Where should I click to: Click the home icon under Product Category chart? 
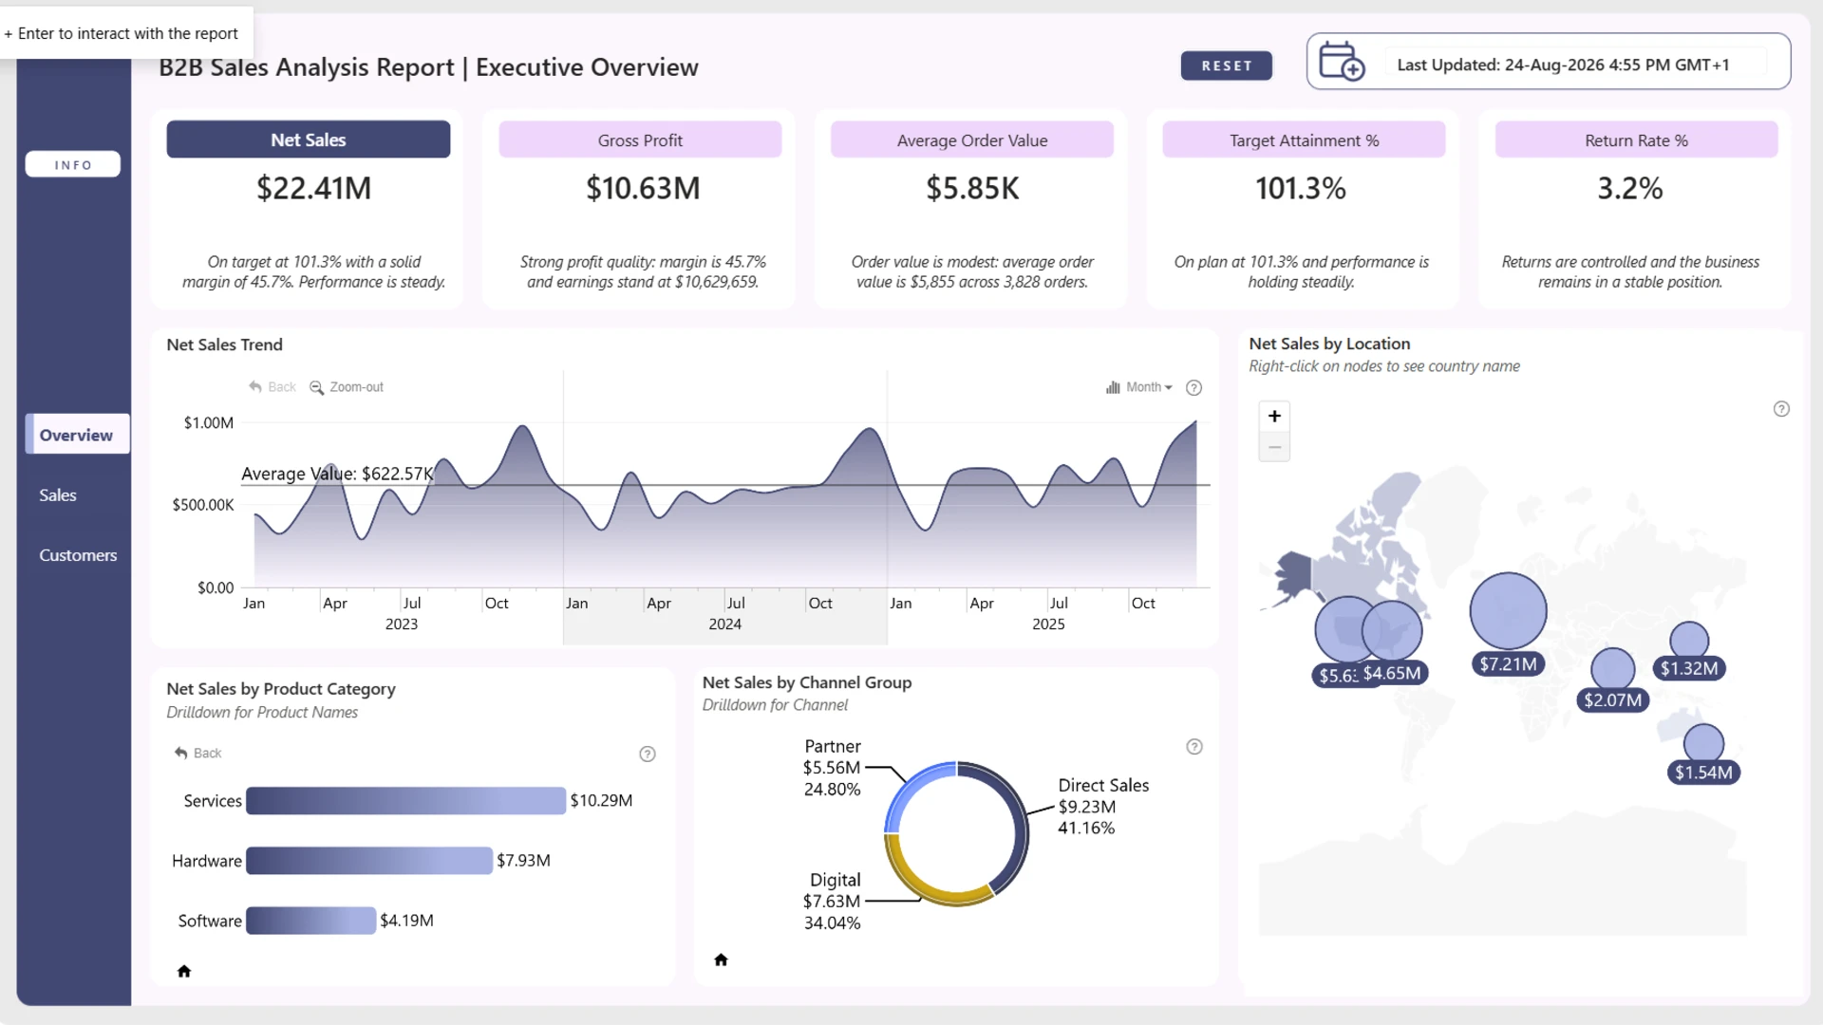coord(184,971)
